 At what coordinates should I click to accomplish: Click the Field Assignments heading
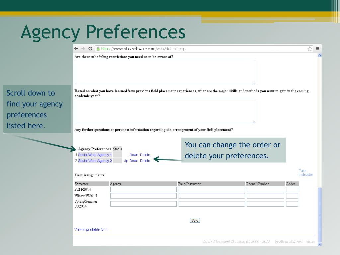click(x=90, y=175)
